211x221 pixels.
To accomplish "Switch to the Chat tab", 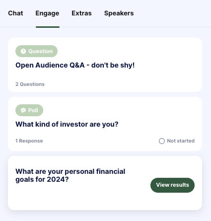I will click(x=15, y=13).
